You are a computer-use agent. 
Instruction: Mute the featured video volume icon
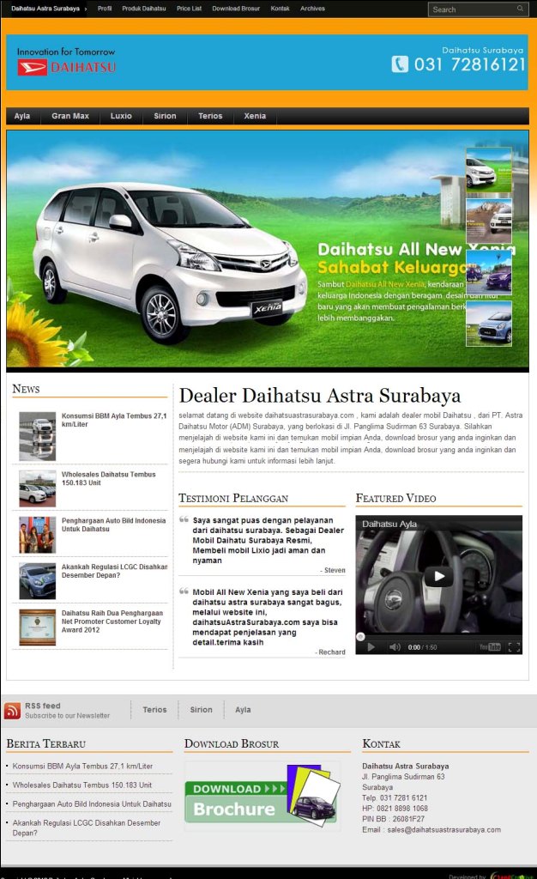pos(395,647)
